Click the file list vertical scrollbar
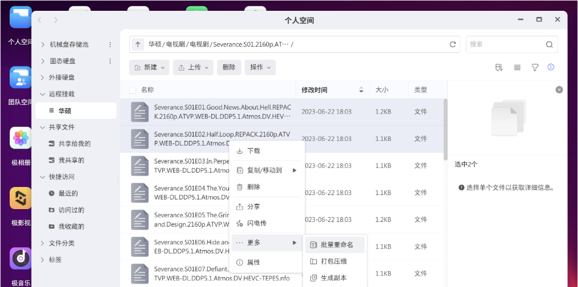The width and height of the screenshot is (578, 287). (x=446, y=130)
